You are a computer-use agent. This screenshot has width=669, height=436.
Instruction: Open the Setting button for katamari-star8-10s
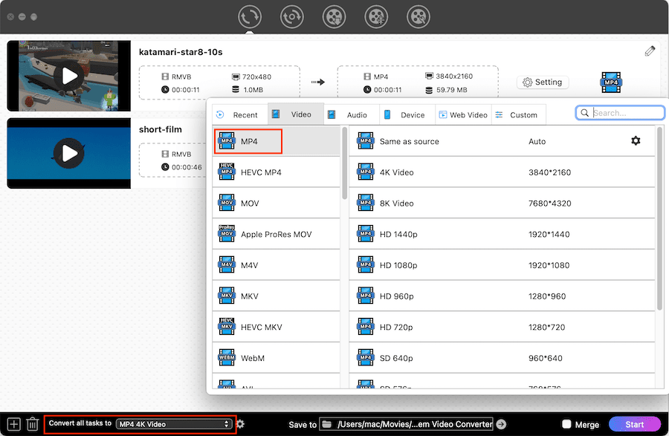[x=543, y=82]
